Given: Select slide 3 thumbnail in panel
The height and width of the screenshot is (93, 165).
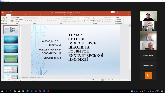Looking at the screenshot, I should tap(11, 49).
